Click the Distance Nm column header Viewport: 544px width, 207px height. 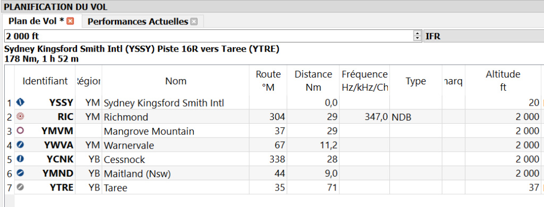pyautogui.click(x=313, y=81)
